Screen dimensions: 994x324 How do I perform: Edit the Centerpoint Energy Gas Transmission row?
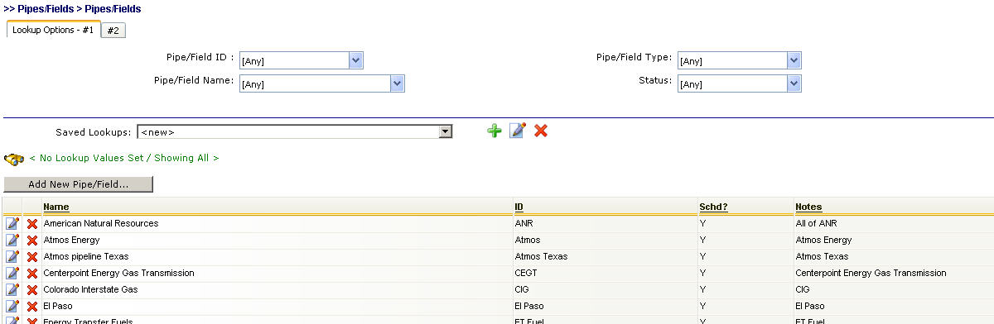point(12,273)
